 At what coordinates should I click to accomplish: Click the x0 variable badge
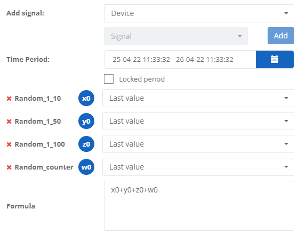pyautogui.click(x=86, y=98)
